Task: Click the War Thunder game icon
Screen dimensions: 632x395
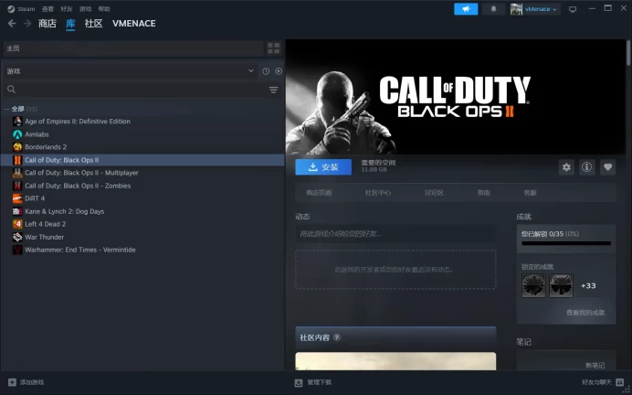Action: [17, 237]
